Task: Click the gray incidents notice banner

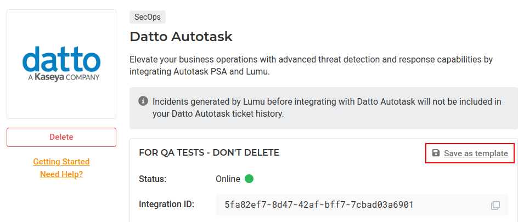Action: click(x=324, y=108)
